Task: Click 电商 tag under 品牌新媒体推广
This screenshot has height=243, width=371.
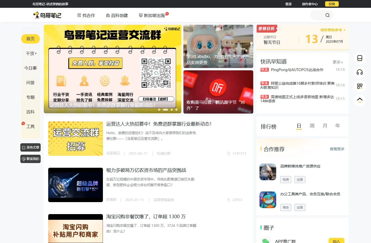Action: tap(286, 180)
